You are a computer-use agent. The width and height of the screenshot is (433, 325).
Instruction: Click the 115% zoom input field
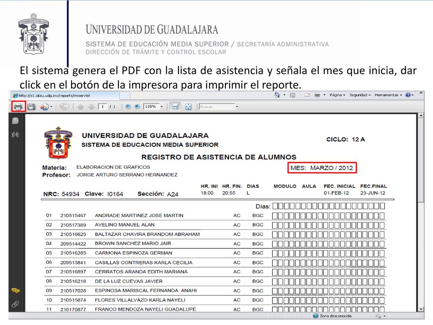tap(151, 107)
